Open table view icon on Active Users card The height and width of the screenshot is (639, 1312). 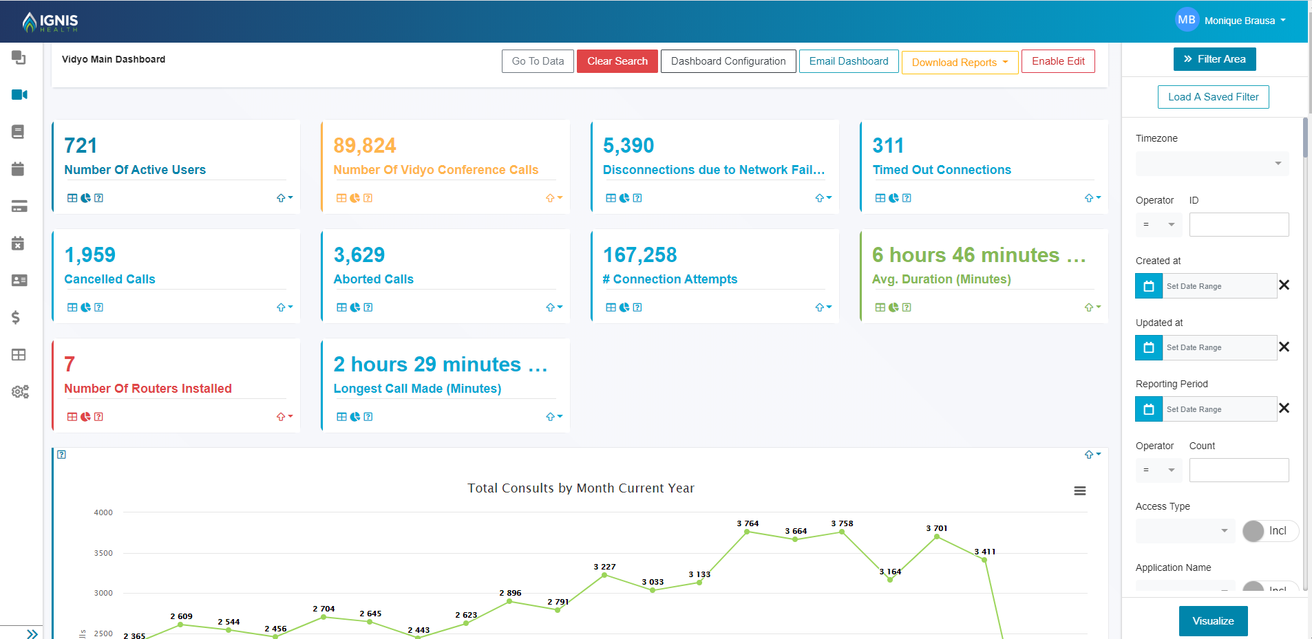coord(72,198)
